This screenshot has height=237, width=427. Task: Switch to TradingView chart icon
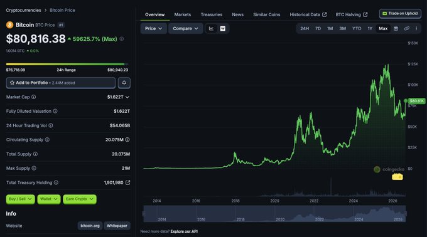coord(223,29)
